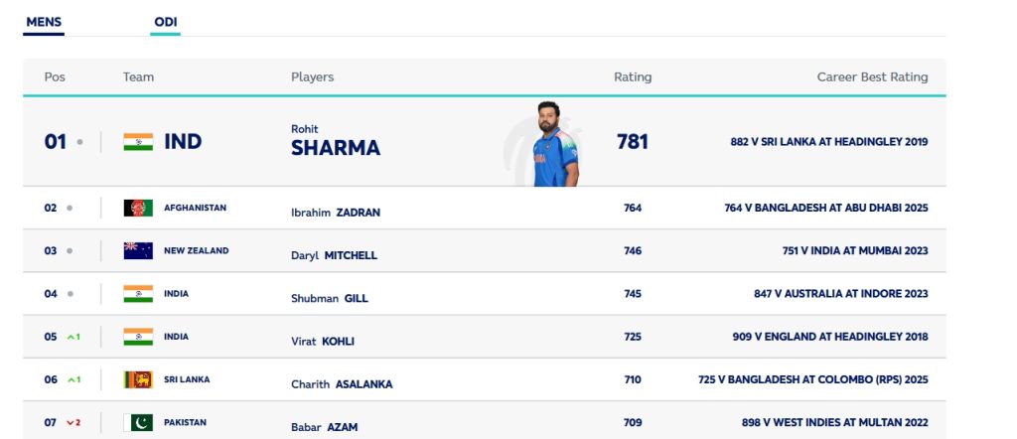Image resolution: width=1017 pixels, height=439 pixels.
Task: Click Rohit Sharma's player photo
Action: (x=553, y=144)
